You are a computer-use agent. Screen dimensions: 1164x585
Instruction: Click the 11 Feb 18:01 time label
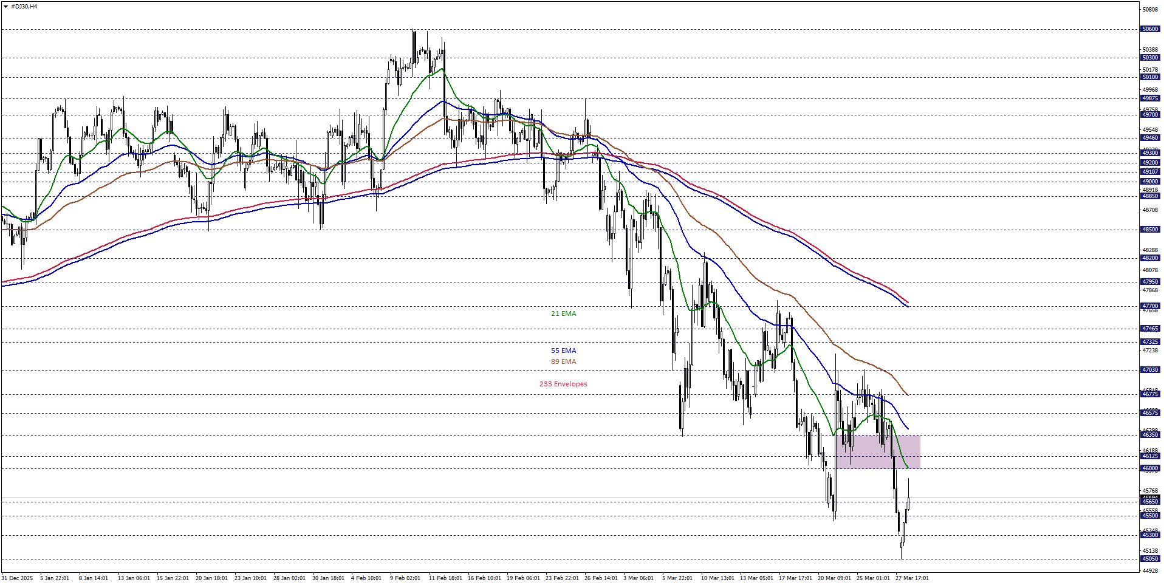click(x=445, y=578)
